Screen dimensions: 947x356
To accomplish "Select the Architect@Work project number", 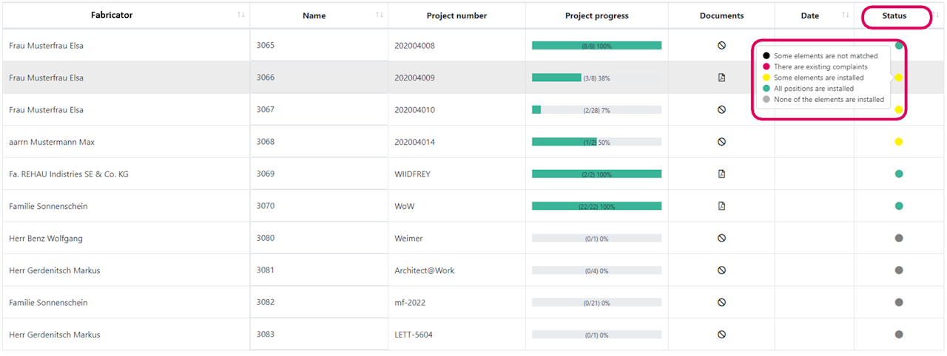I will click(425, 270).
